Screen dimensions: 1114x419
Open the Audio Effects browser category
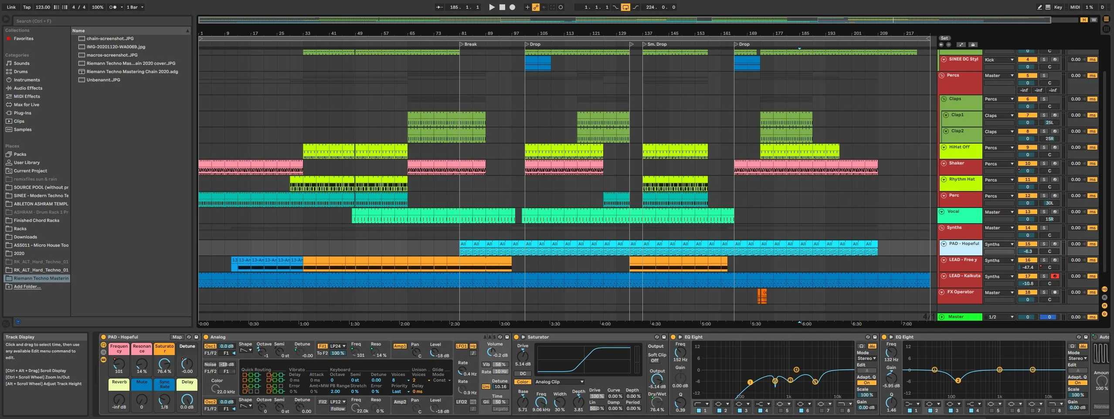(28, 88)
